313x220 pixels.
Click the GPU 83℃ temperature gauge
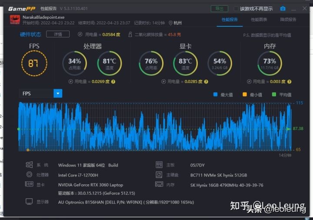pyautogui.click(x=186, y=63)
